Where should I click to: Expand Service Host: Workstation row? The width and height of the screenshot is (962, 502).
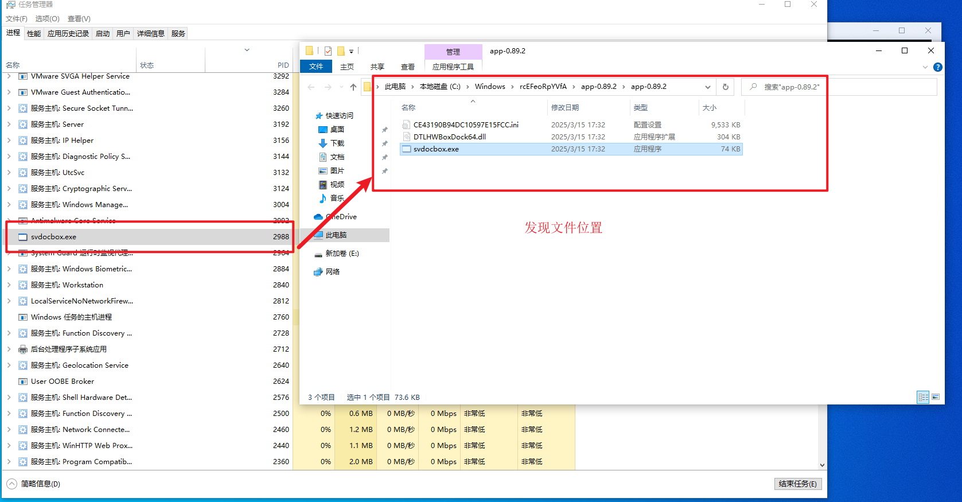pos(9,285)
